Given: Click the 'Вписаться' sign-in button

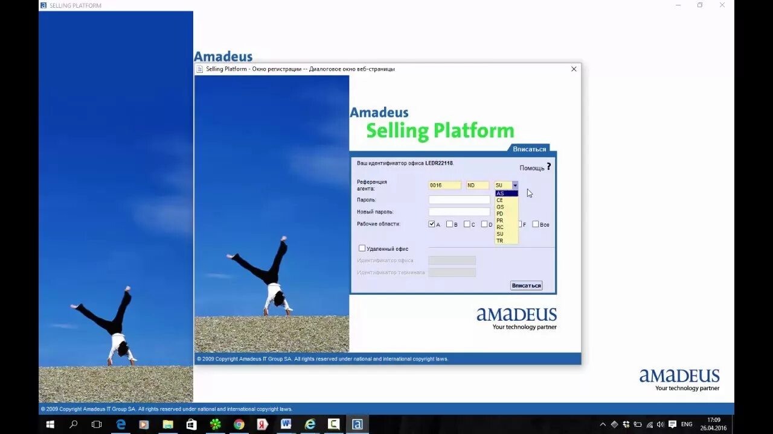Looking at the screenshot, I should [526, 286].
